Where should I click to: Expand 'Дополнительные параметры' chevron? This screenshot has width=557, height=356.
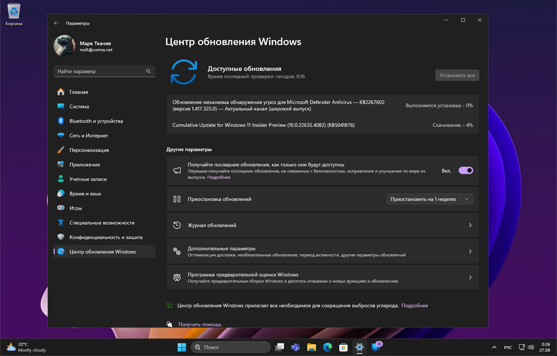[470, 251]
